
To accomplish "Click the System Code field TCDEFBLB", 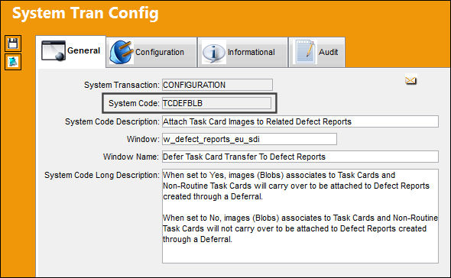I will (216, 103).
